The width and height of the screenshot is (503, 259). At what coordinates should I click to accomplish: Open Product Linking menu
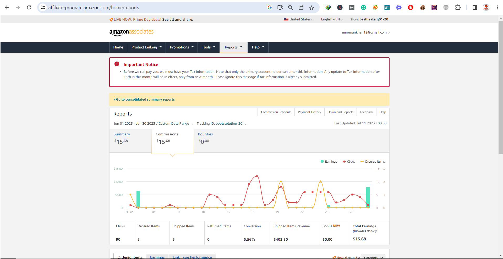(x=146, y=47)
